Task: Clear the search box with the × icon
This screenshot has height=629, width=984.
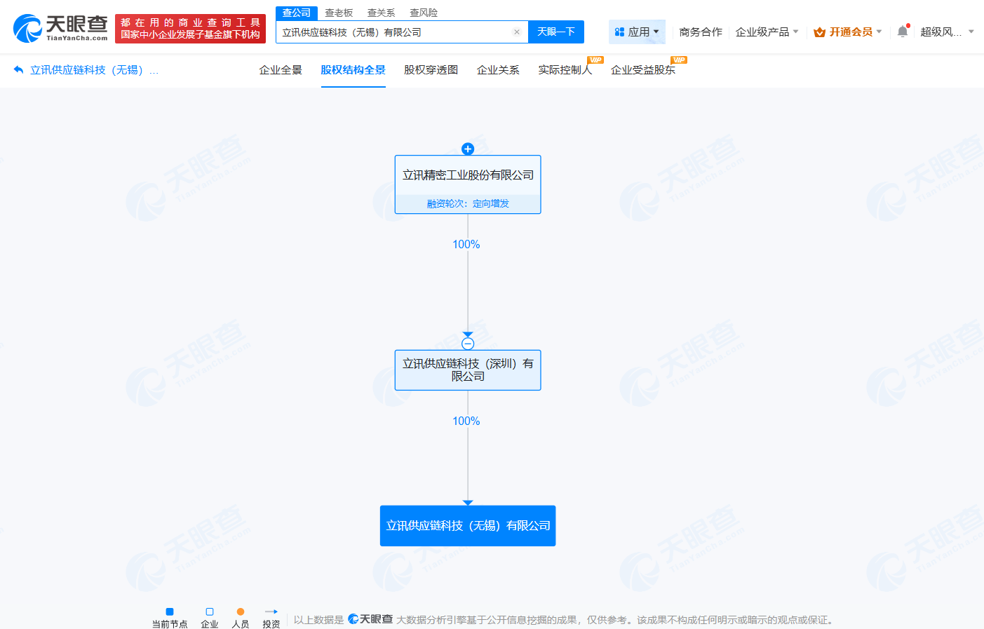Action: click(x=517, y=32)
